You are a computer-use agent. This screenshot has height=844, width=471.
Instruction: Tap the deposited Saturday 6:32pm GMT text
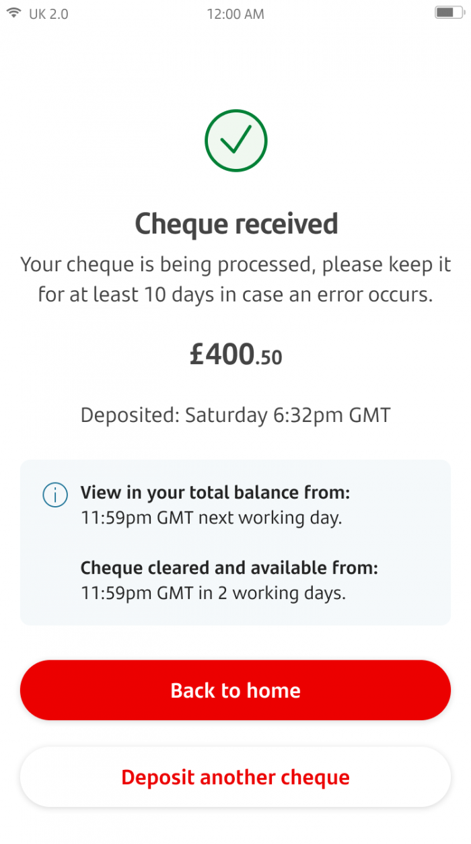235,415
